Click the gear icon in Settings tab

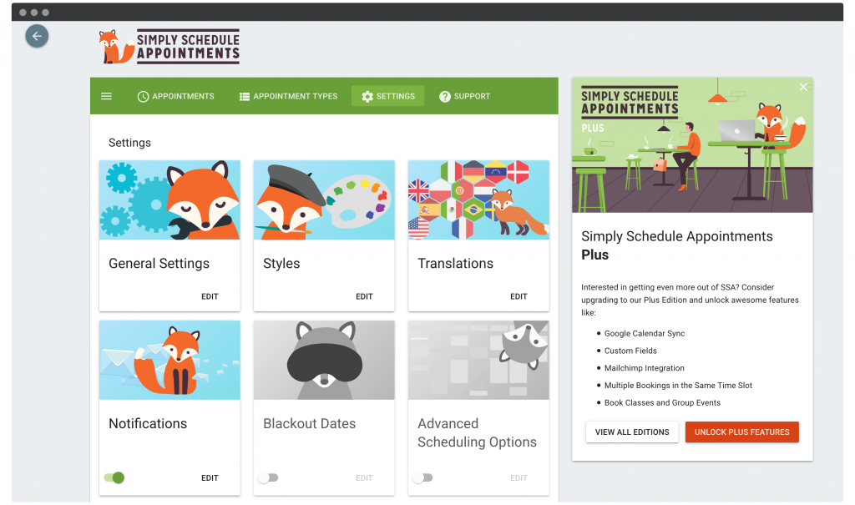(x=367, y=97)
